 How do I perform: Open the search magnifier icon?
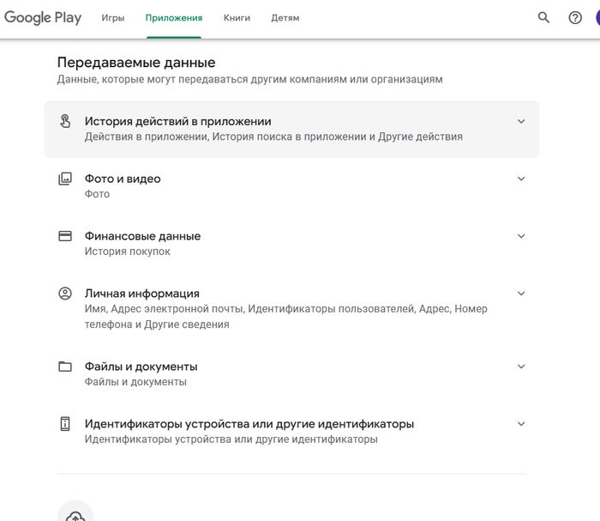click(x=543, y=17)
